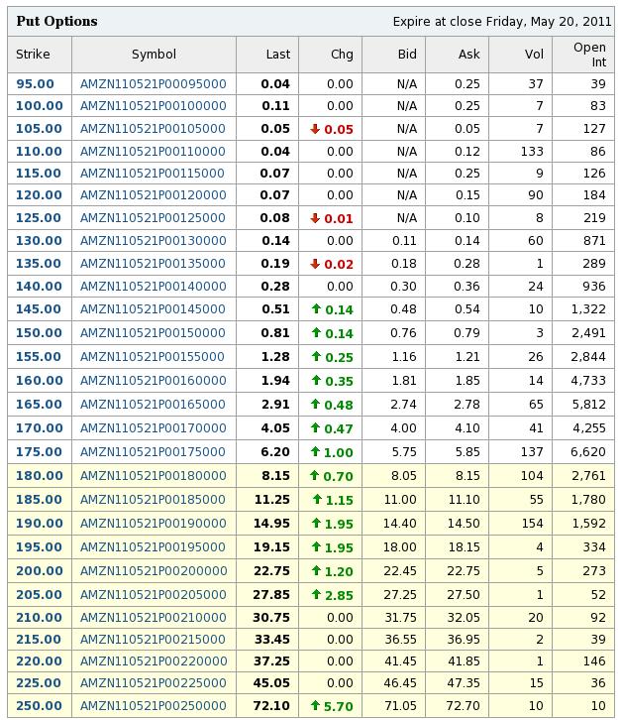Click the Put Options table title
This screenshot has height=720, width=622.
coord(56,22)
